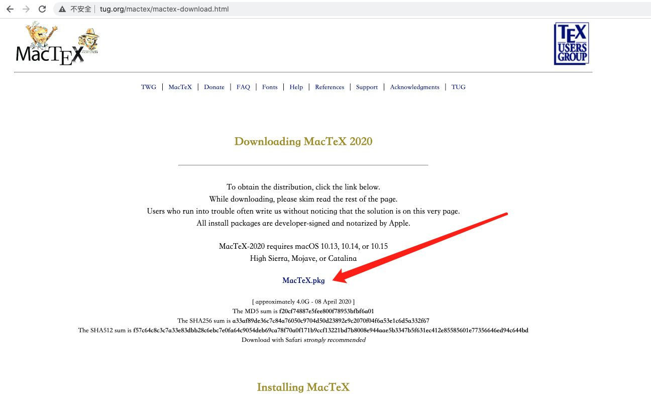This screenshot has width=651, height=397.
Task: Click the 'Downloading MacTeX 2020' heading
Action: pos(303,141)
